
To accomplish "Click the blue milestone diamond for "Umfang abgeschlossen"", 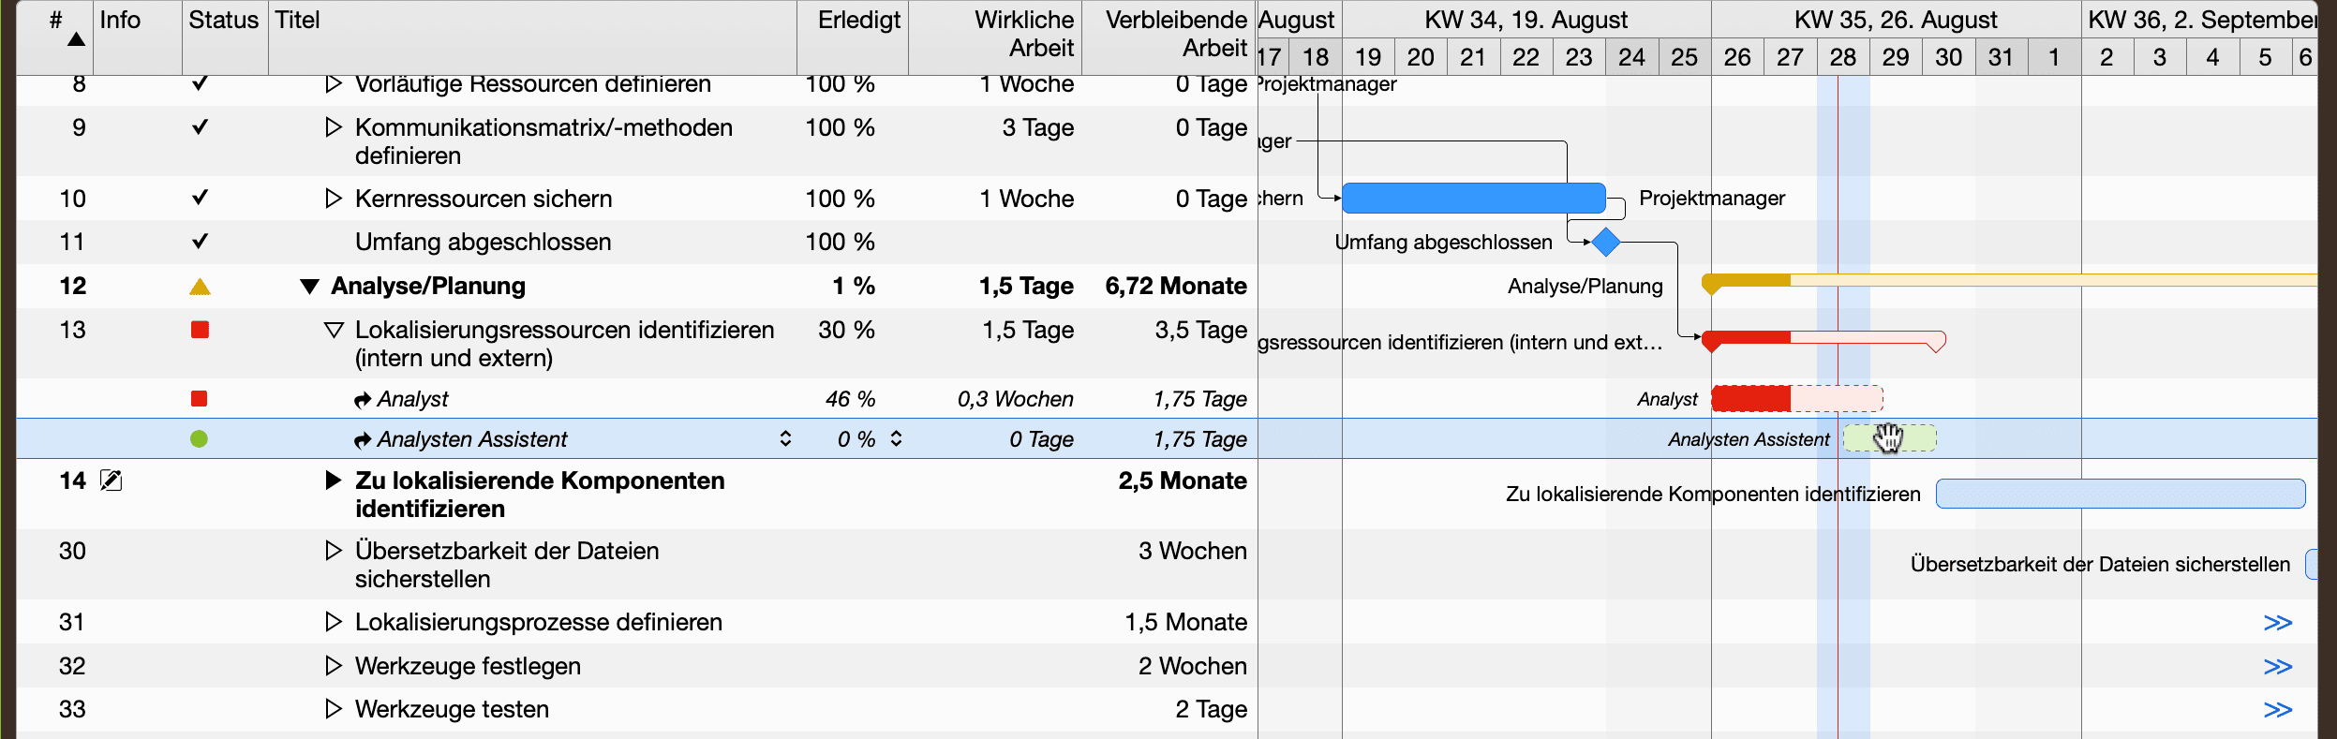I will point(1604,242).
